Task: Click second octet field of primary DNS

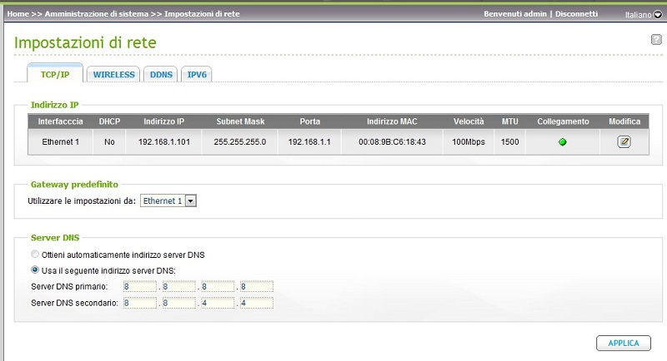Action: pyautogui.click(x=178, y=286)
